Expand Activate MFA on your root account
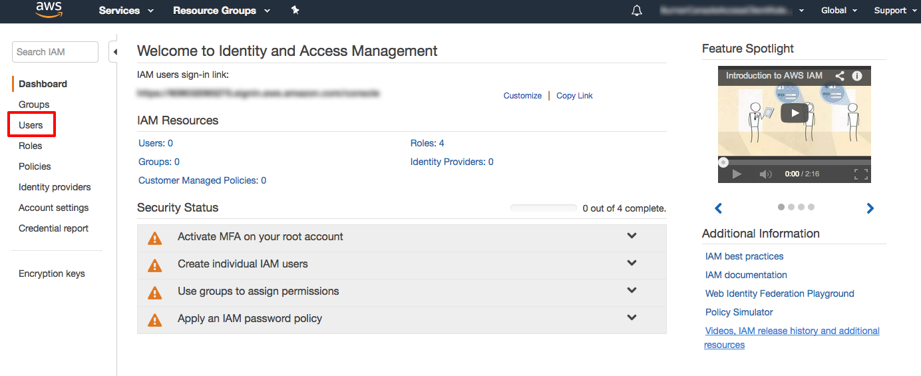 click(401, 238)
